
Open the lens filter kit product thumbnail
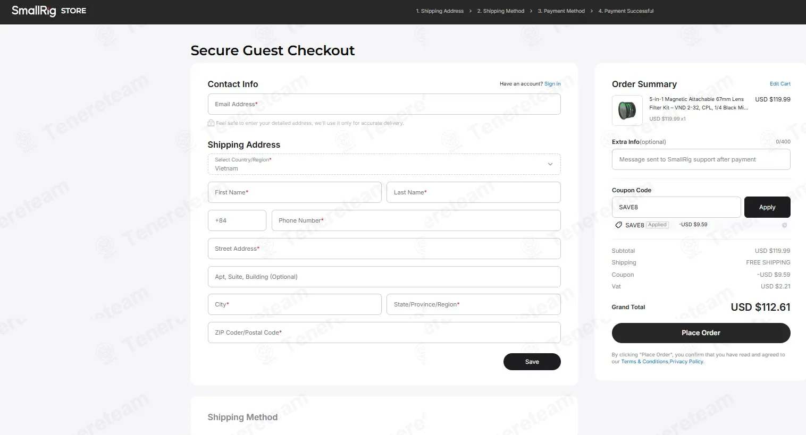pyautogui.click(x=627, y=110)
